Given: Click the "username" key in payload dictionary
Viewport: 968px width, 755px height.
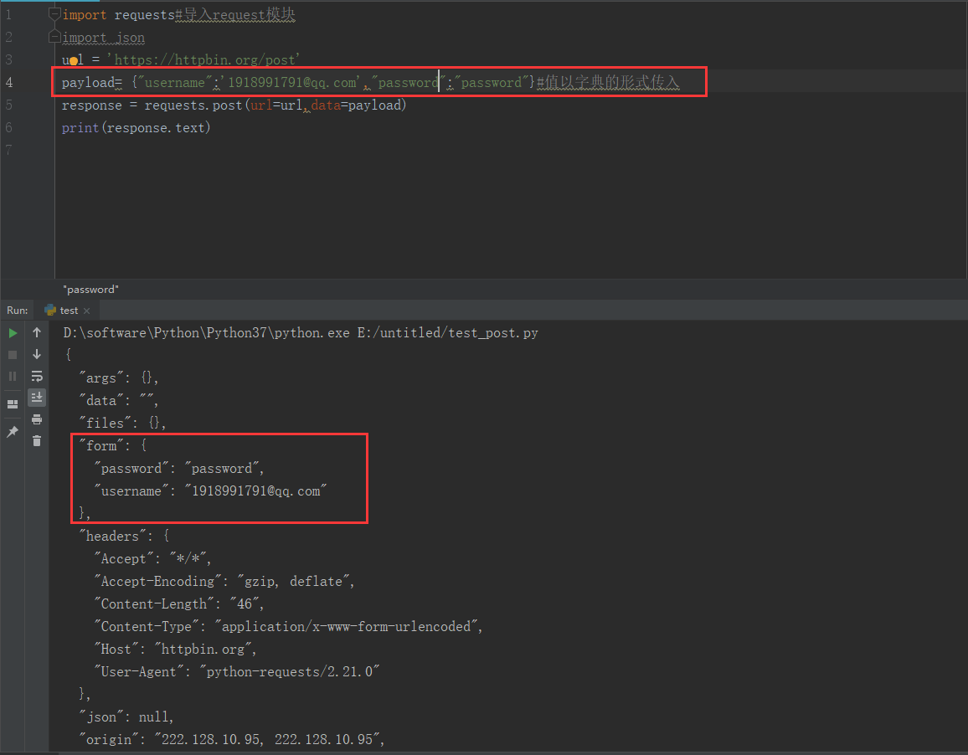Looking at the screenshot, I should [x=175, y=82].
